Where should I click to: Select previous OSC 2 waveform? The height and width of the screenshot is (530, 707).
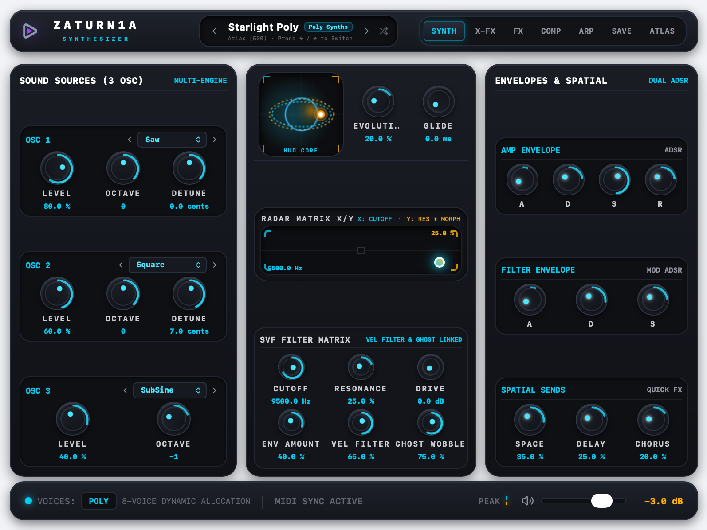tap(121, 265)
